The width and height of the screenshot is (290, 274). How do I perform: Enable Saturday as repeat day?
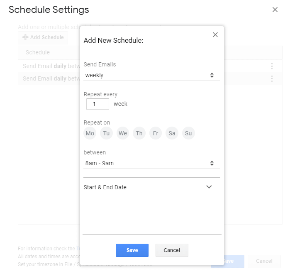click(x=172, y=133)
